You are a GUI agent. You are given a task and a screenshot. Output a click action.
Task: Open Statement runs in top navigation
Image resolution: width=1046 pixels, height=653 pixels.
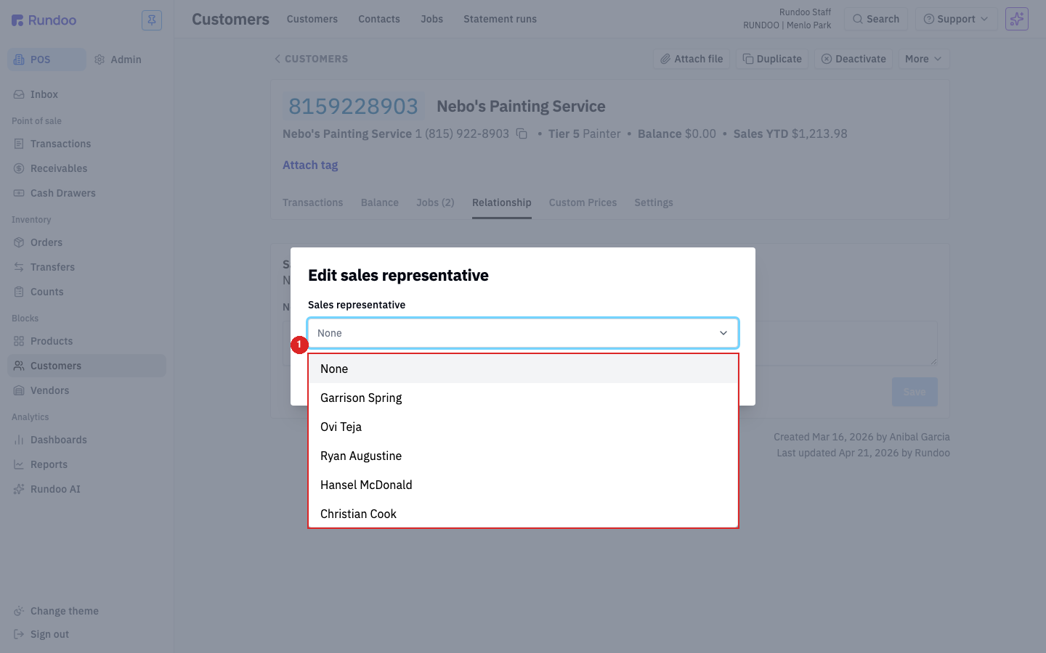tap(500, 19)
